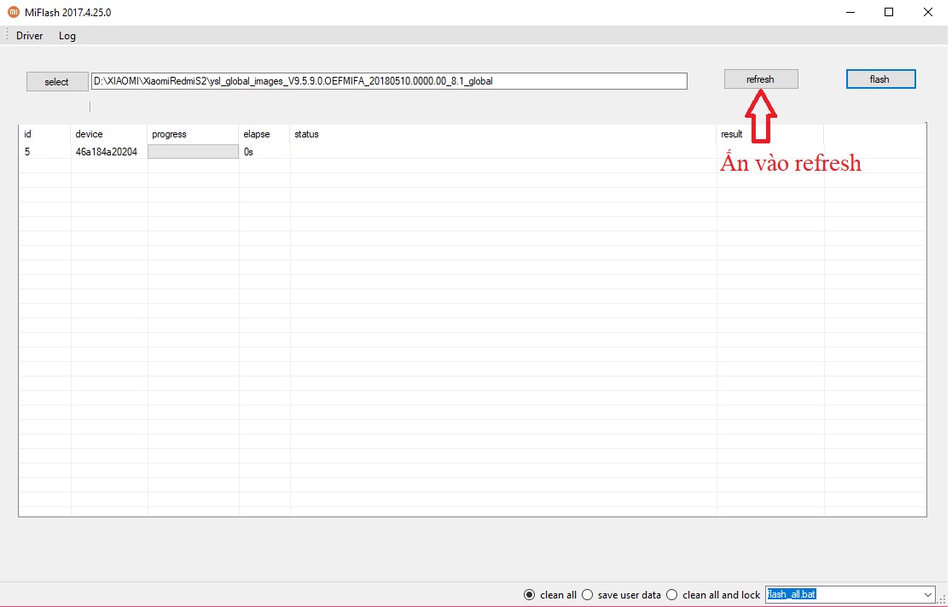The image size is (952, 607).
Task: Click the device column header
Action: pyautogui.click(x=109, y=134)
